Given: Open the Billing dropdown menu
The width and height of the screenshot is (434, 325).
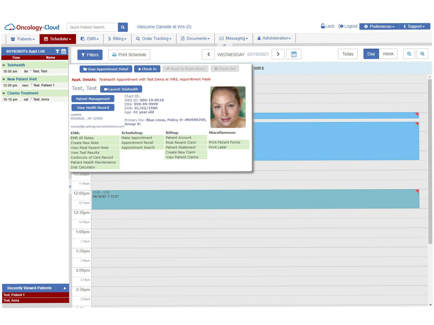Looking at the screenshot, I should point(117,38).
